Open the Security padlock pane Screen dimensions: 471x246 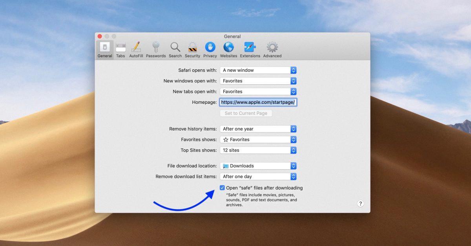pyautogui.click(x=192, y=50)
